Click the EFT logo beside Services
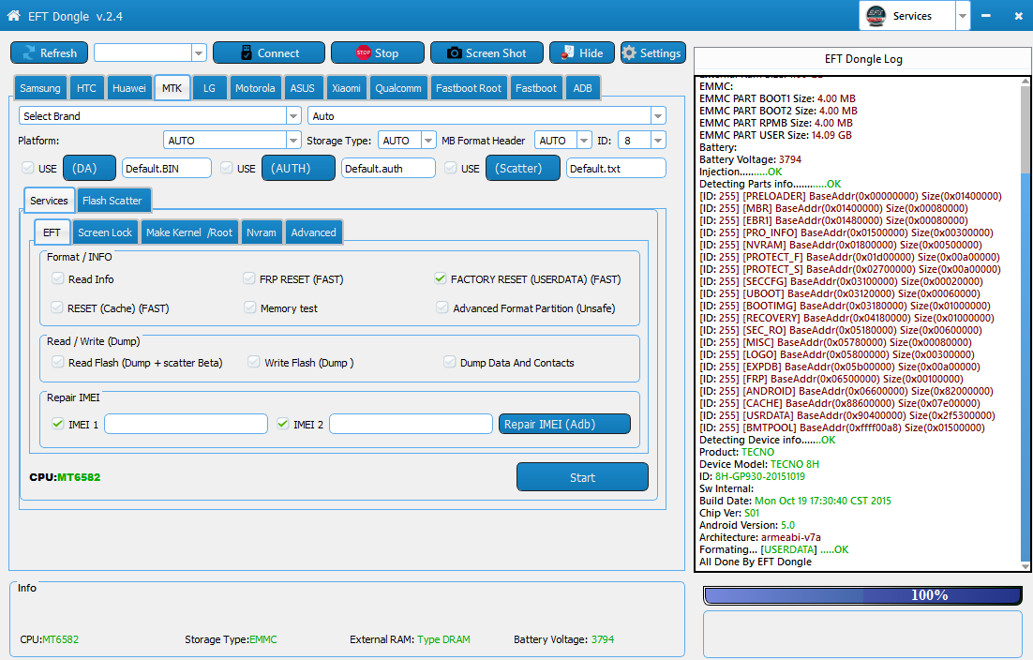1033x660 pixels. point(876,16)
